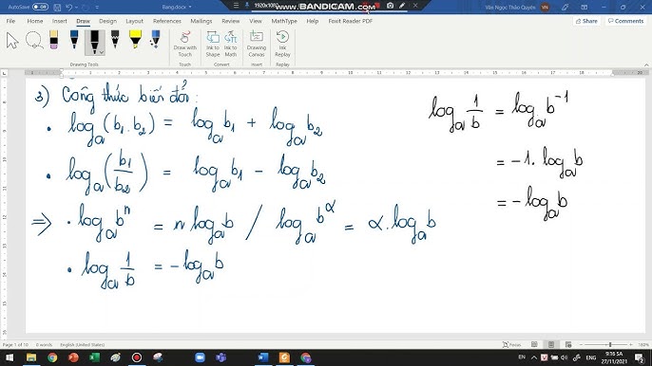Click Ink to Shape

coord(213,44)
